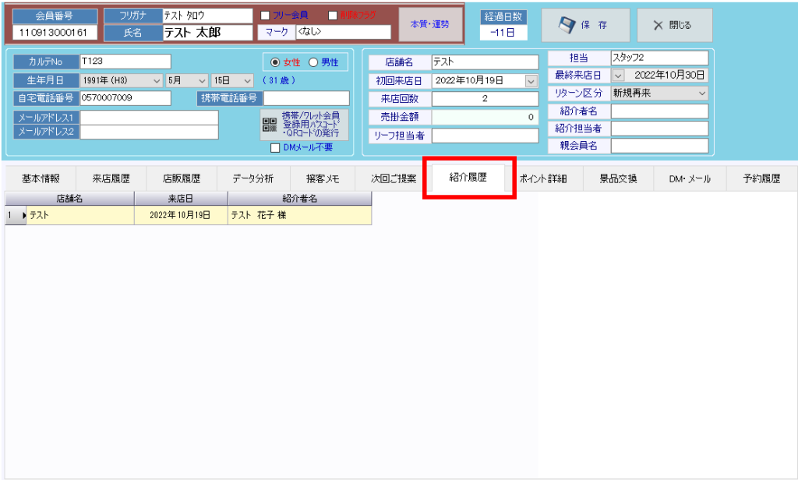Expand the リターン区分 dropdown
This screenshot has height=480, width=798.
click(702, 93)
